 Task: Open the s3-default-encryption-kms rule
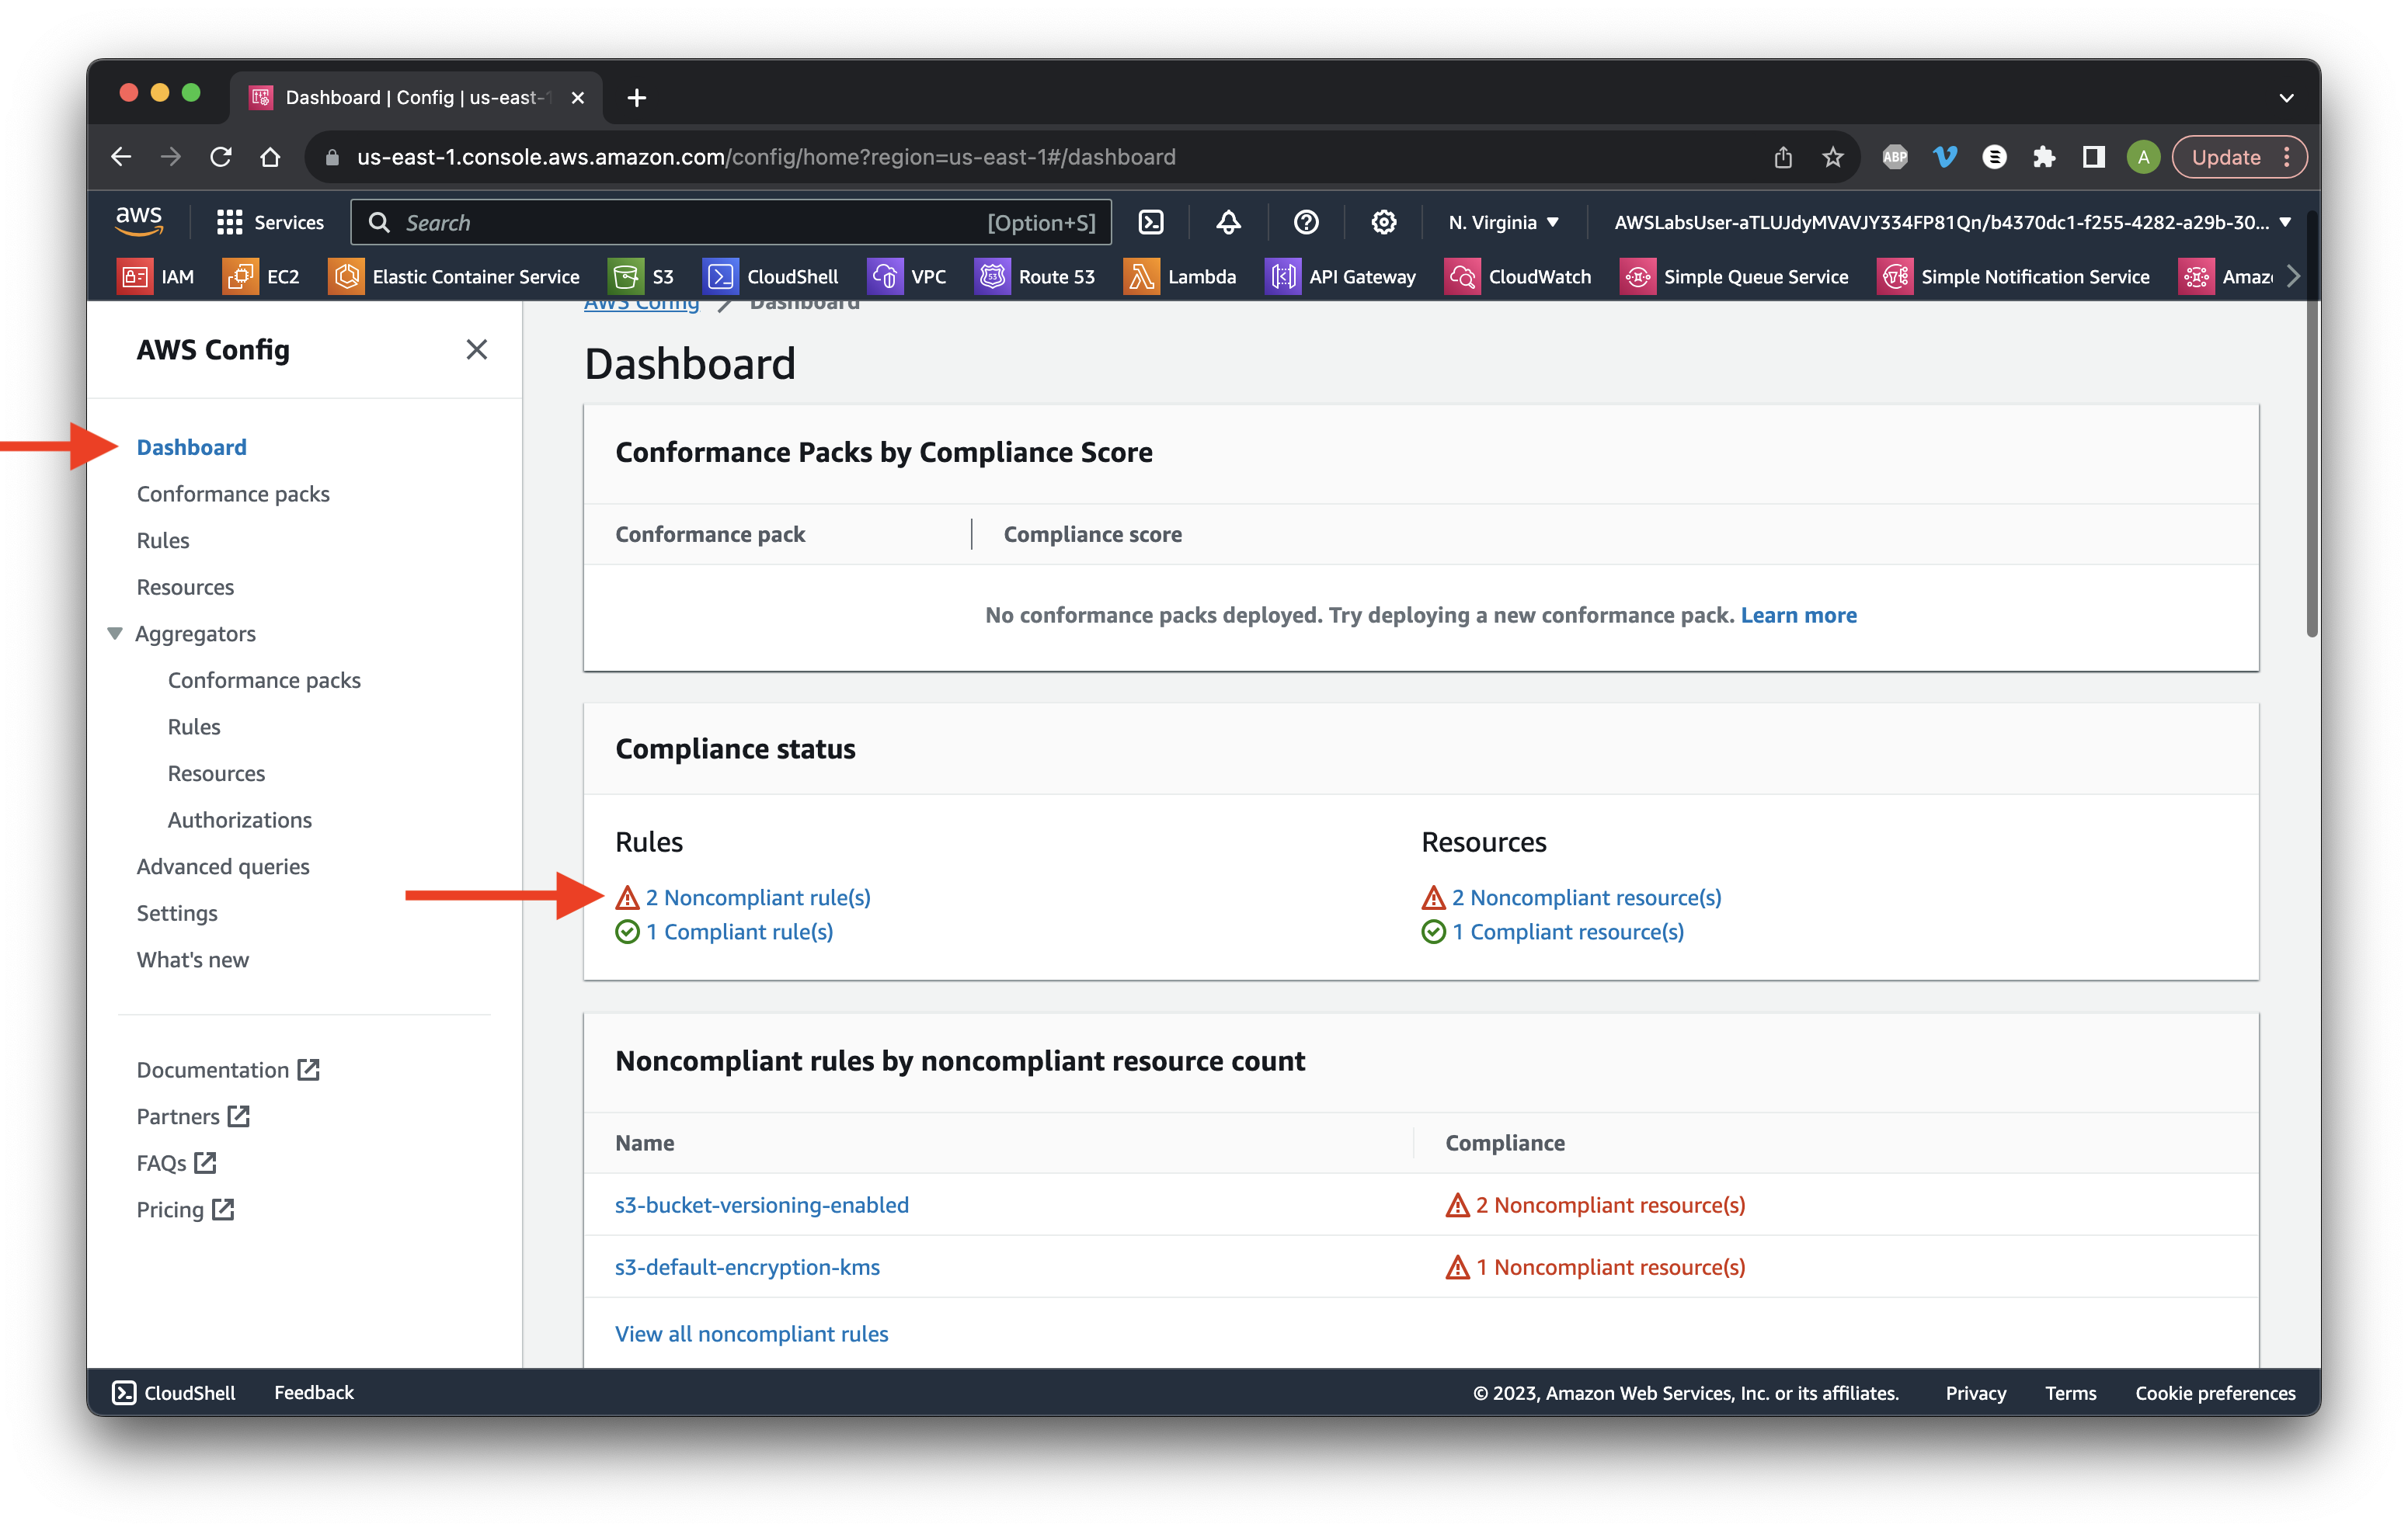click(747, 1266)
